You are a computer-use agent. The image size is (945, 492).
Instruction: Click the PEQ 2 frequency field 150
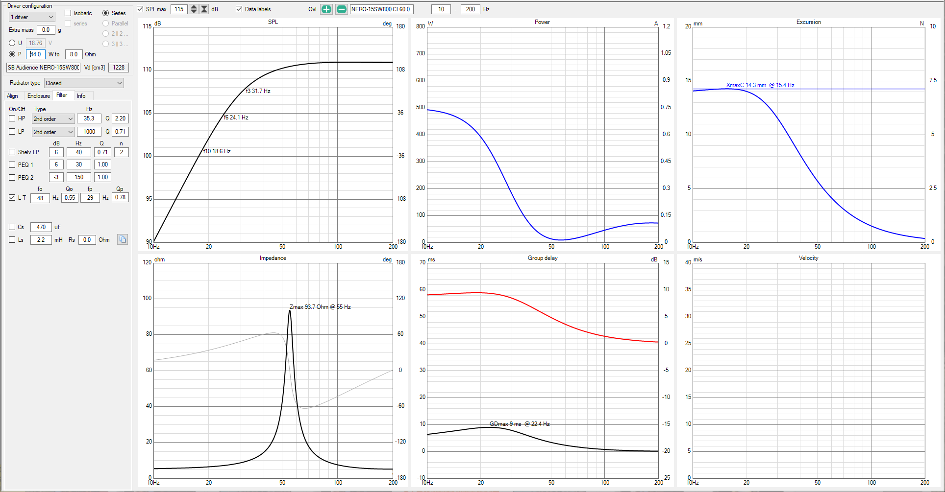point(79,177)
